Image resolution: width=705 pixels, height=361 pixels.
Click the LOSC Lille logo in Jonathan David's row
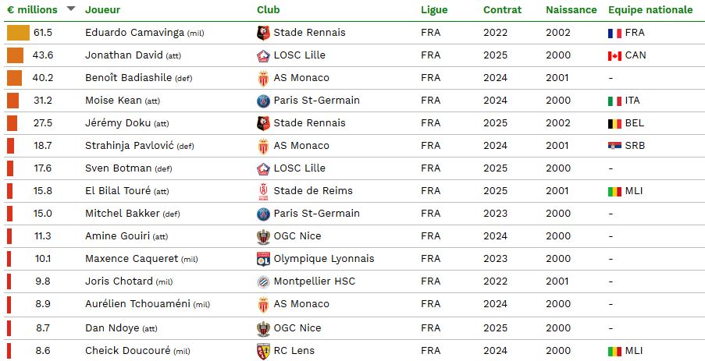pos(263,55)
